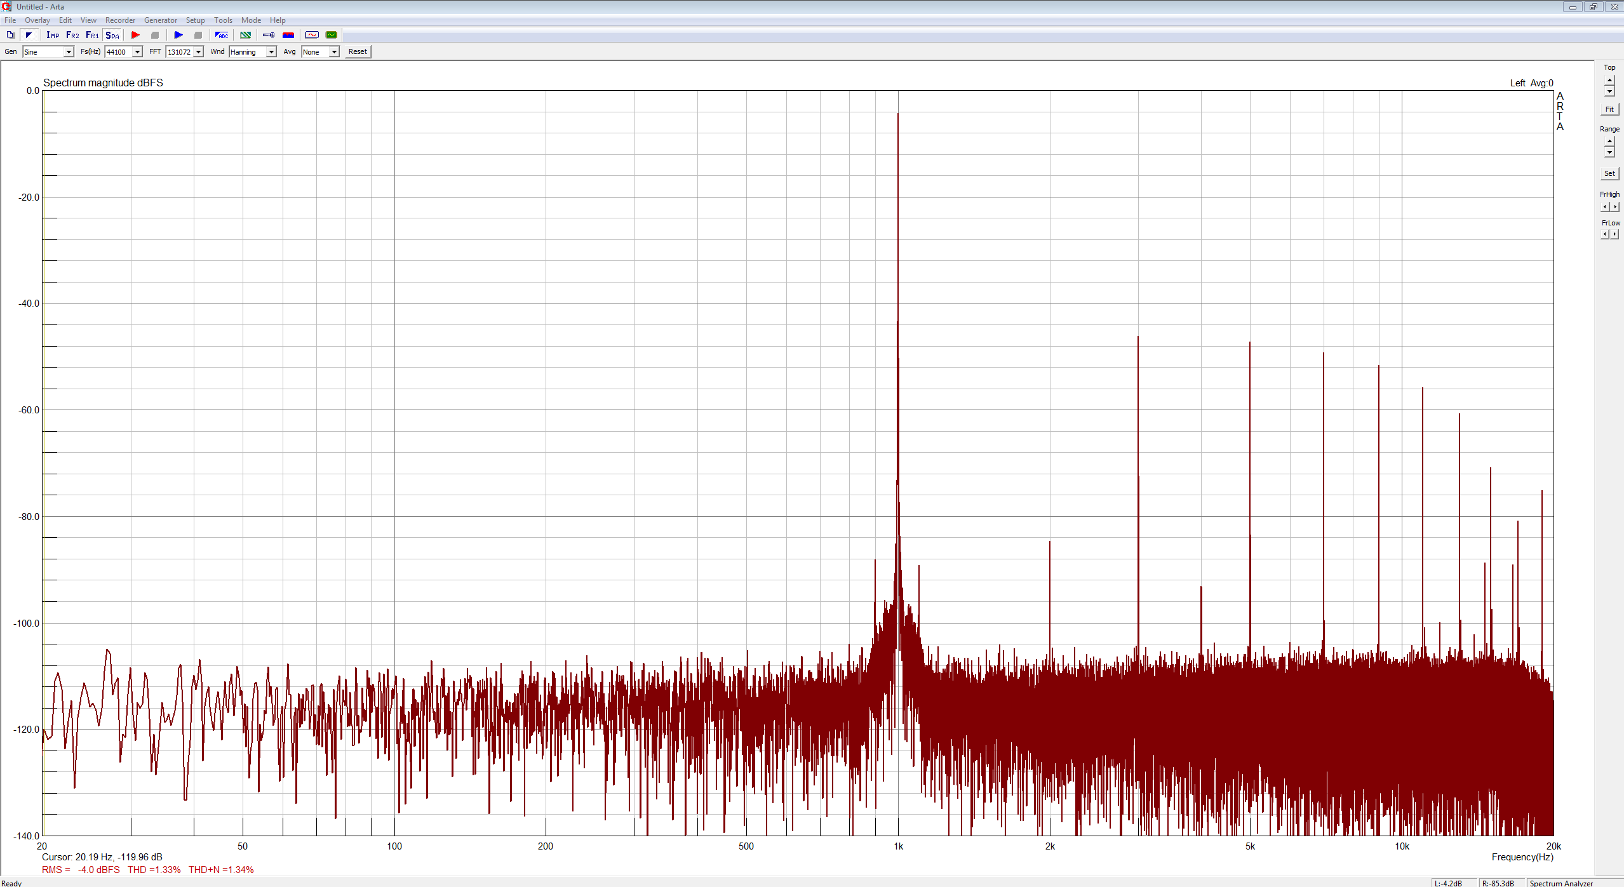This screenshot has width=1624, height=887.
Task: Click the FrLow left arrow
Action: (1605, 234)
